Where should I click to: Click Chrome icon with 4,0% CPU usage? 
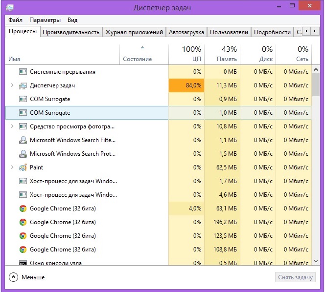coord(23,209)
